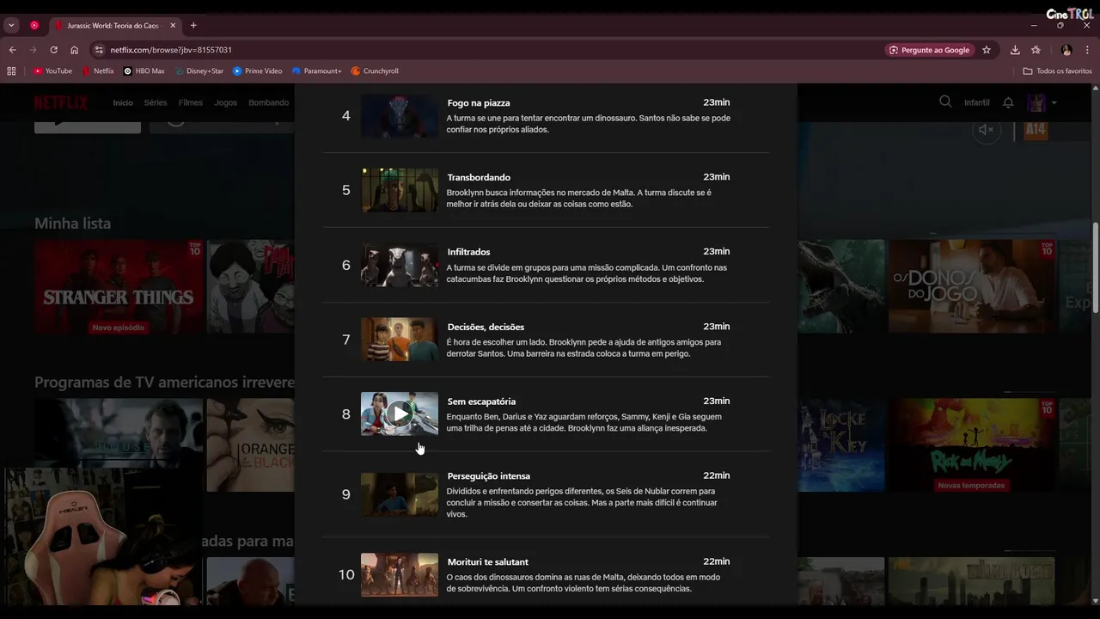Open episode 10 Morituri te salutant thumbnail
This screenshot has width=1100, height=619.
click(x=400, y=574)
